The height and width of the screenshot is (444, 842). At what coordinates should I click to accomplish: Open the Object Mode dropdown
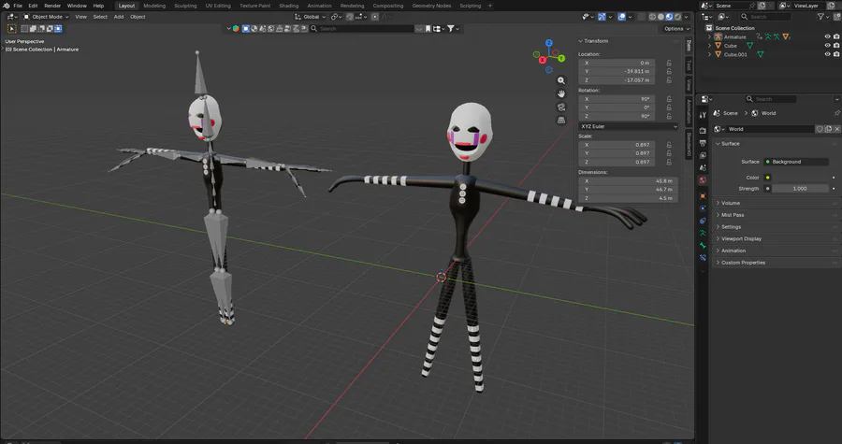click(x=46, y=17)
